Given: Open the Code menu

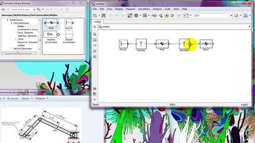Looking at the screenshot, I should click(x=167, y=9).
